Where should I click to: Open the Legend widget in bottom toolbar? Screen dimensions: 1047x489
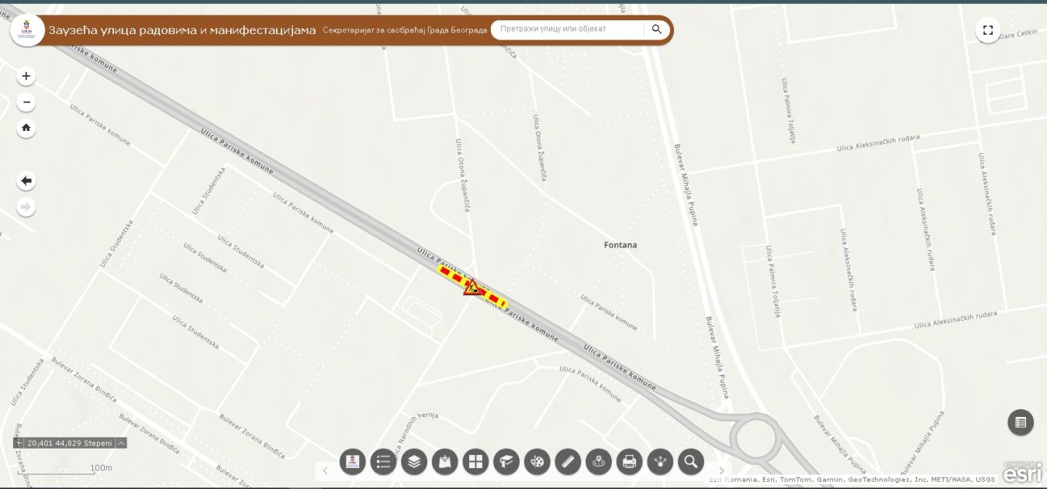tap(383, 462)
